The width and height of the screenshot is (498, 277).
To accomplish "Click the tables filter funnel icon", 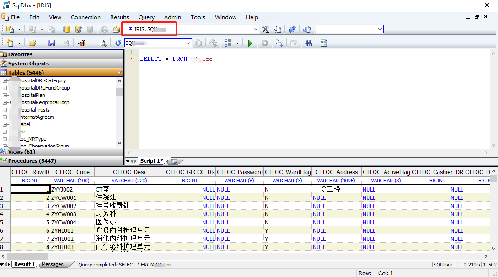I will (x=120, y=73).
